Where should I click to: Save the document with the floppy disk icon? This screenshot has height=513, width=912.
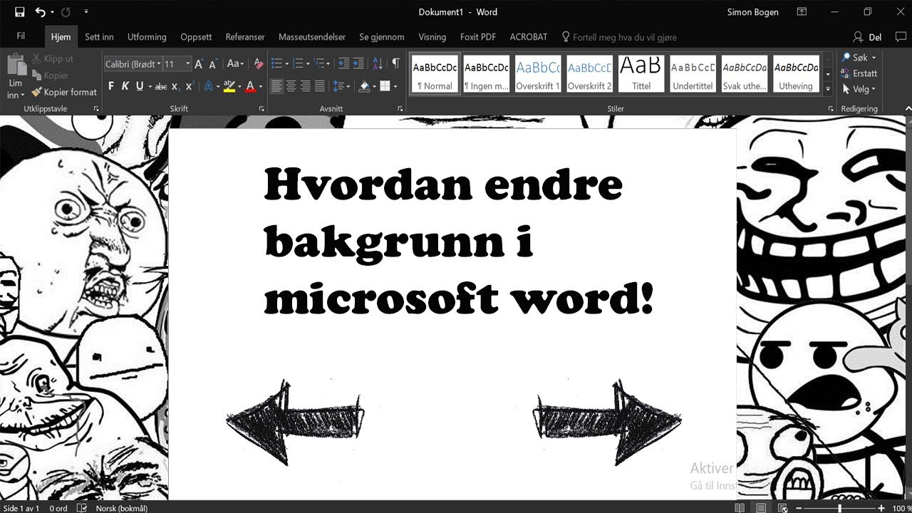click(x=19, y=12)
